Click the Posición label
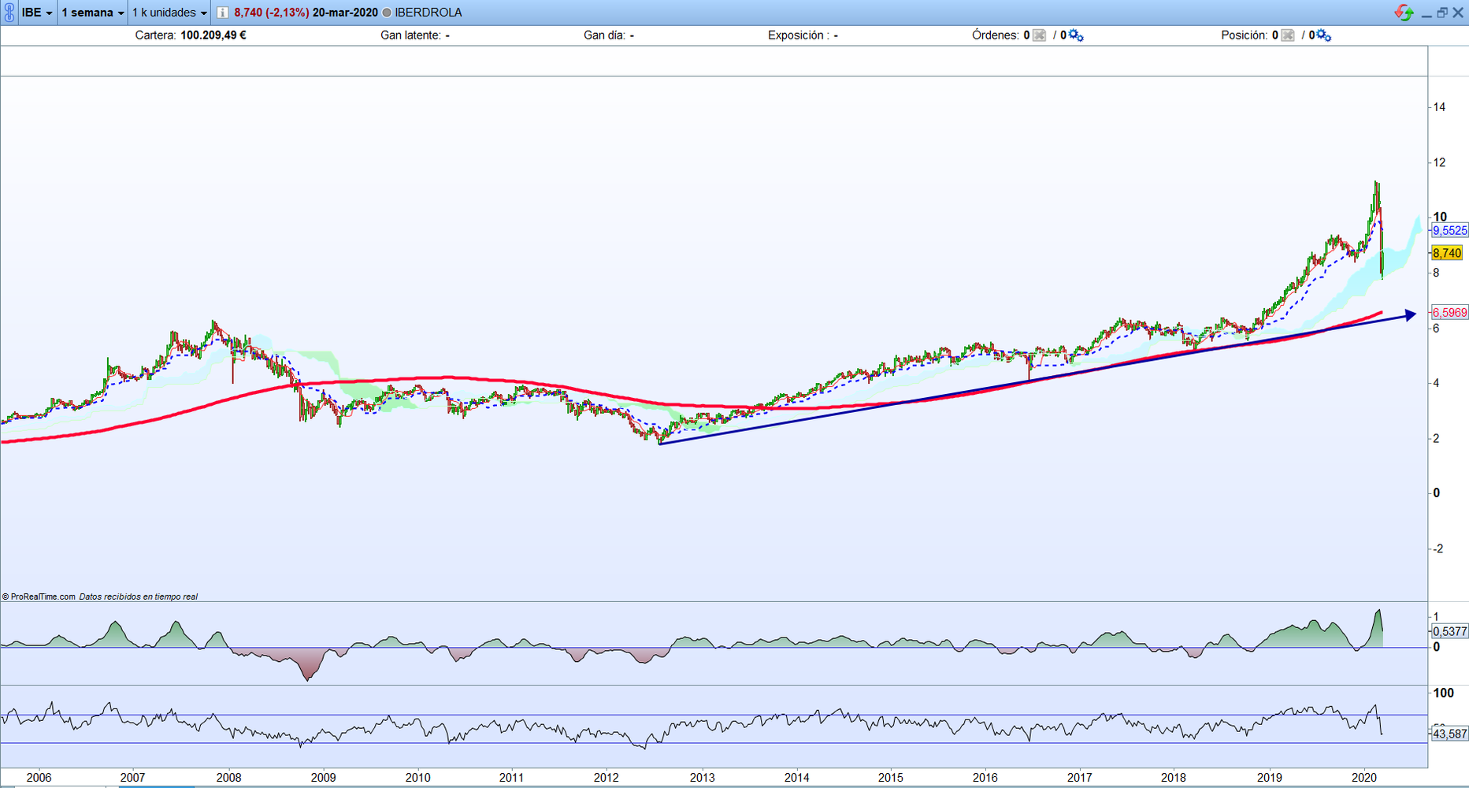 tap(1245, 35)
